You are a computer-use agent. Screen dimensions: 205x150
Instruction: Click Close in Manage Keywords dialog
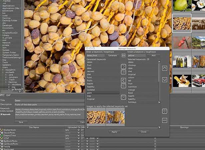coord(144,132)
